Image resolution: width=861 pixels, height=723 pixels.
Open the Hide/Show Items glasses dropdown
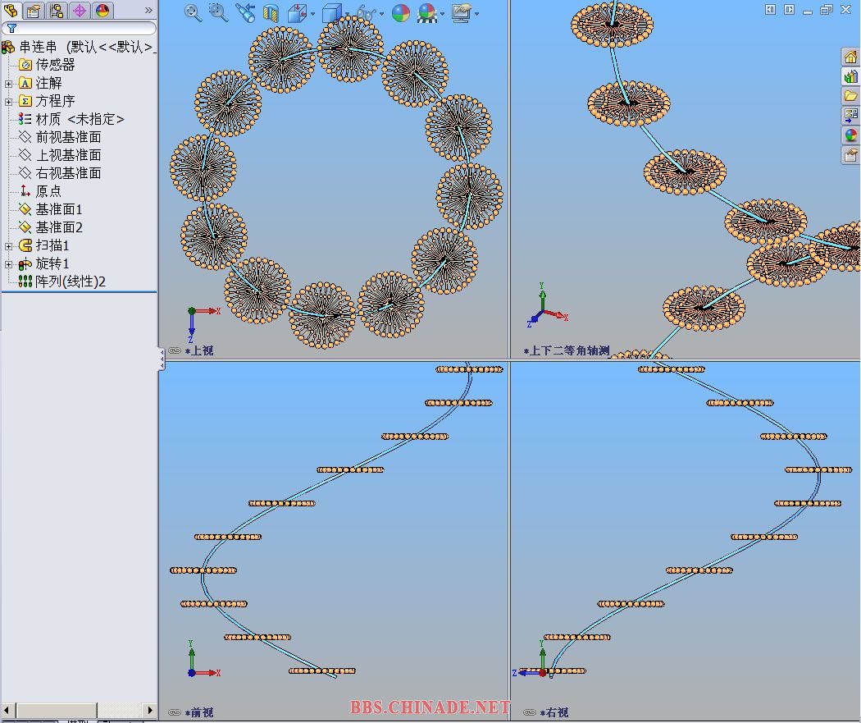point(382,14)
